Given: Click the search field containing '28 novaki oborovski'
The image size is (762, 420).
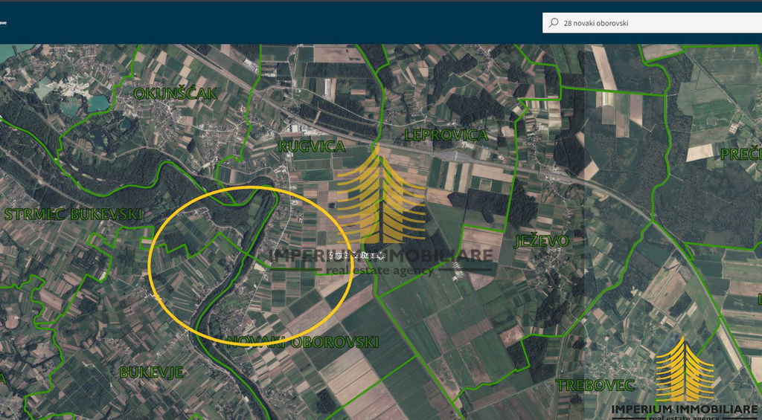Looking at the screenshot, I should click(x=655, y=23).
